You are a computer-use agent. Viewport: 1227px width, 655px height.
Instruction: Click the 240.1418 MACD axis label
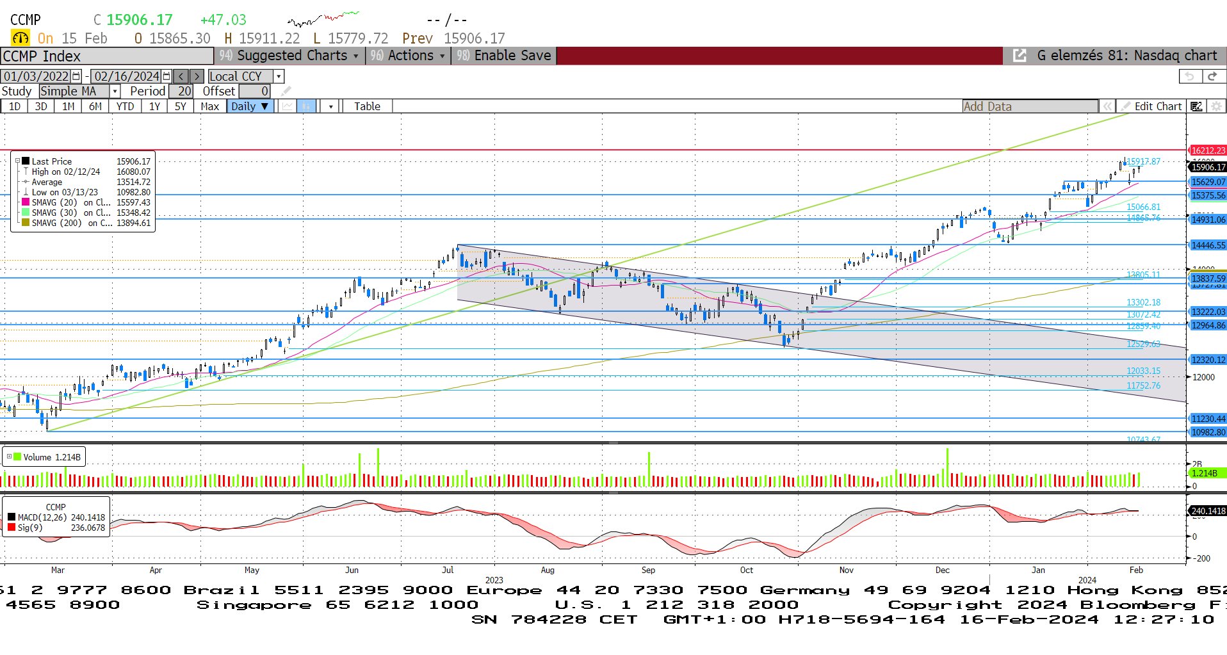point(1208,511)
